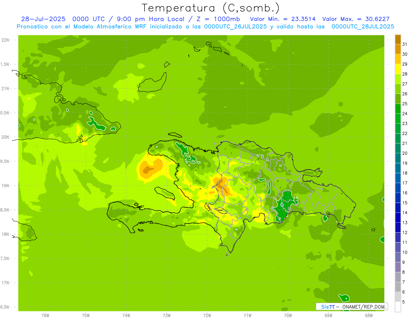Screen dimensions: 414x320
Task: Select the "Valor Max. = 30.6227" value
Action: 356,19
